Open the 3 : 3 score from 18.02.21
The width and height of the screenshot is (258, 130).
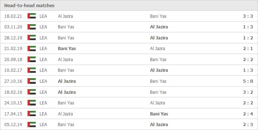(x=248, y=16)
